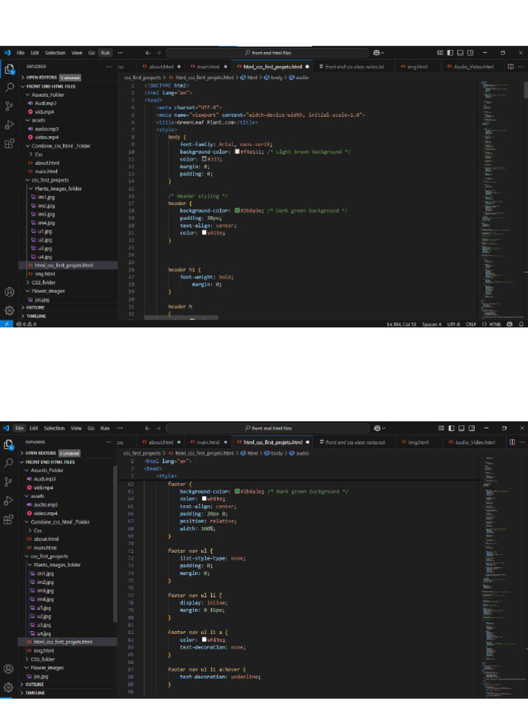Click Spaces: 4 in upper status bar

[432, 324]
